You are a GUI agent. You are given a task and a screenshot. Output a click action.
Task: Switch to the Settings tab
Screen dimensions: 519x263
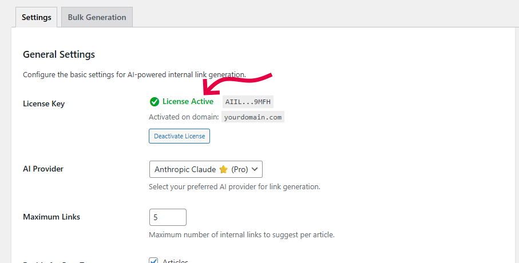[x=37, y=17]
